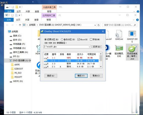Click the 总大小 column header
The height and width of the screenshot is (115, 143).
[81, 54]
